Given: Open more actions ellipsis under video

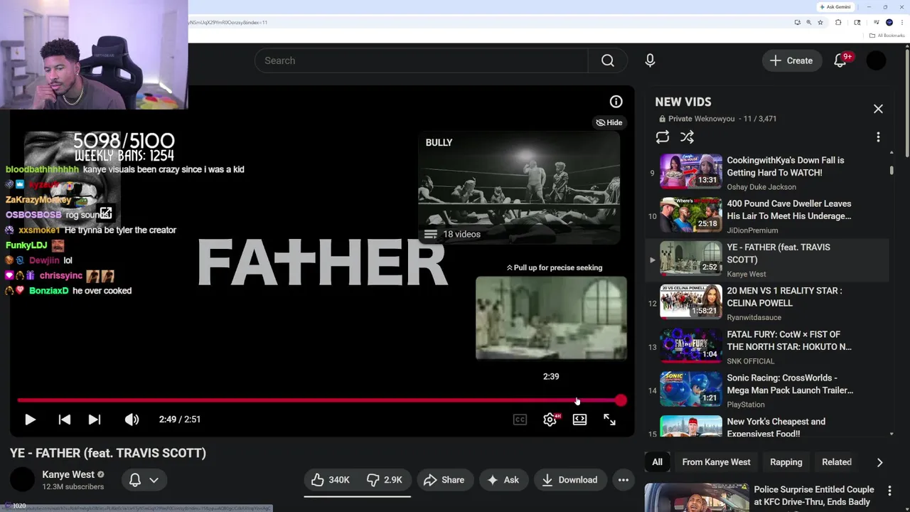Looking at the screenshot, I should (623, 480).
